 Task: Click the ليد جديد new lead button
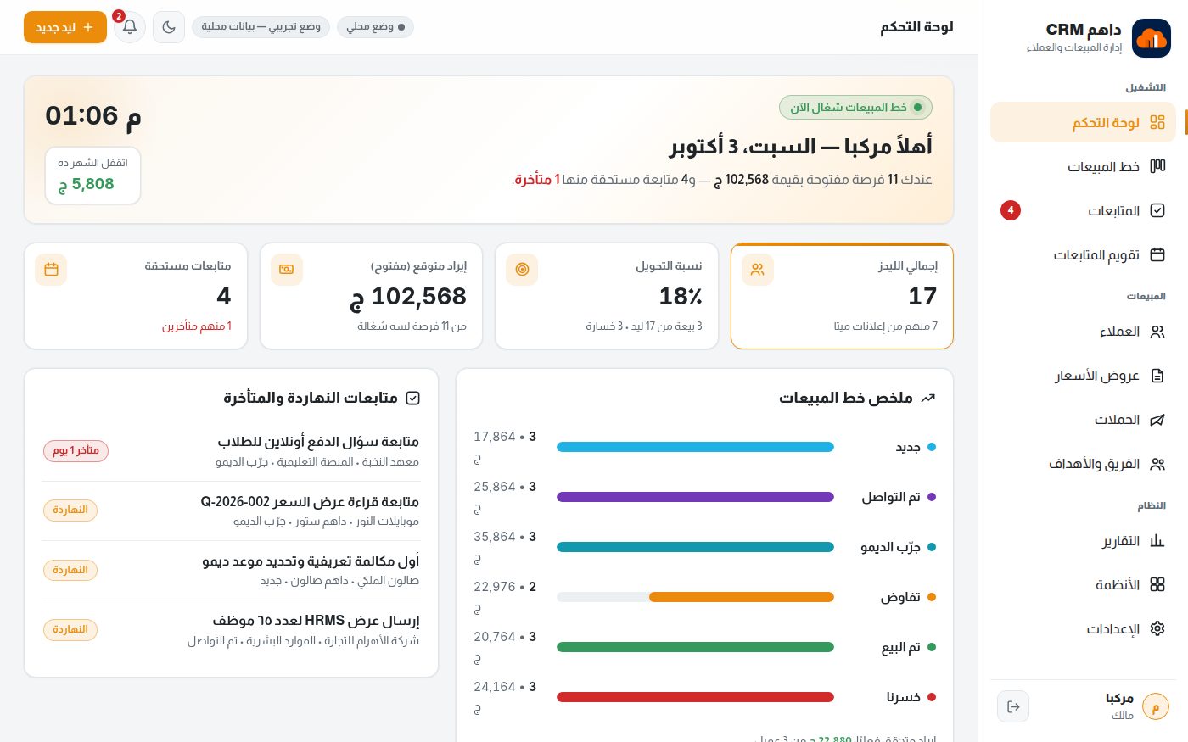click(65, 27)
